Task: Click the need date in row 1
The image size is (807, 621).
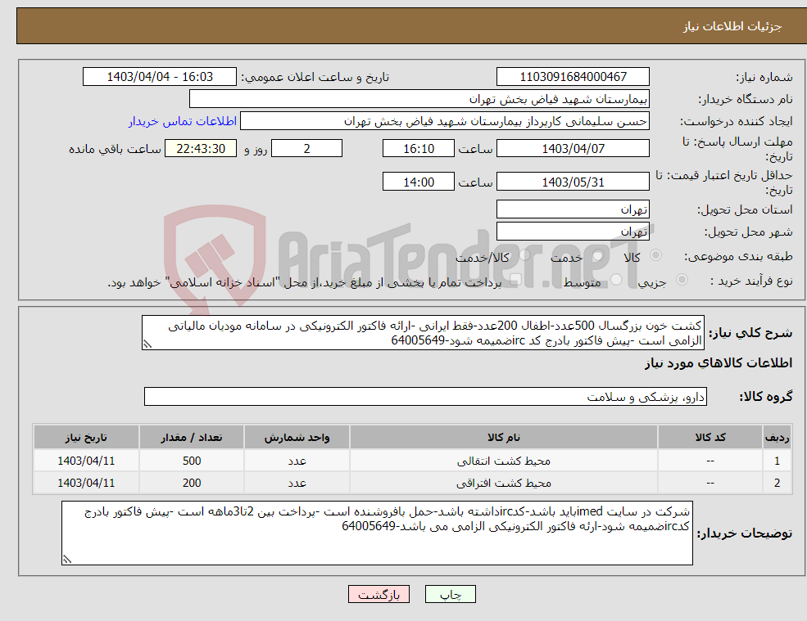Action: tap(86, 461)
